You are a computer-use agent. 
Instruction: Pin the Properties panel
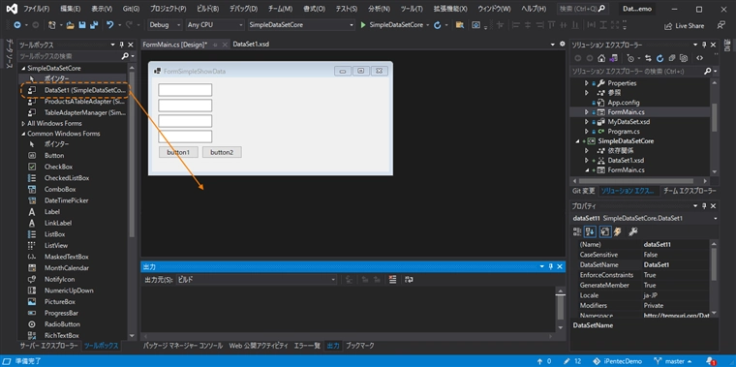704,206
